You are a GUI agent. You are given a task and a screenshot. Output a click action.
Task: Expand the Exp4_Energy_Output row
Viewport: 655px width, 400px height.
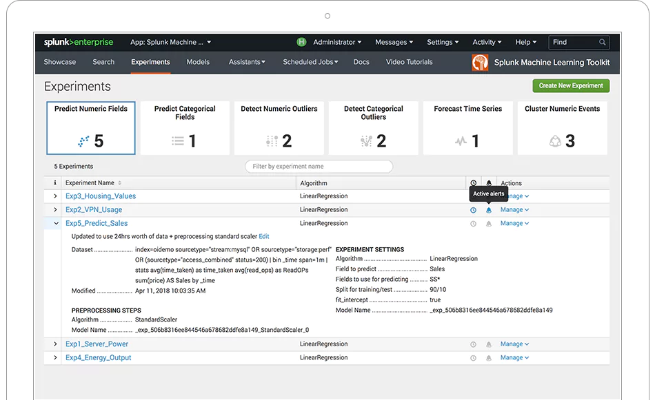(55, 358)
